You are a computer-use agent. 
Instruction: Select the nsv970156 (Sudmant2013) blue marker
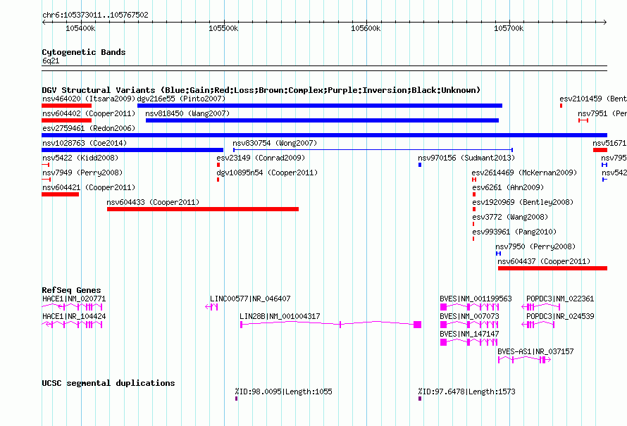tap(420, 165)
